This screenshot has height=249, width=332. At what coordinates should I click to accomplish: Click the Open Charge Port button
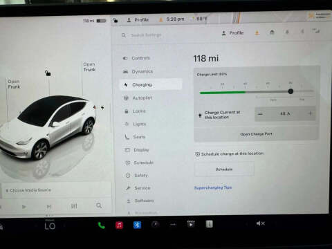(256, 134)
